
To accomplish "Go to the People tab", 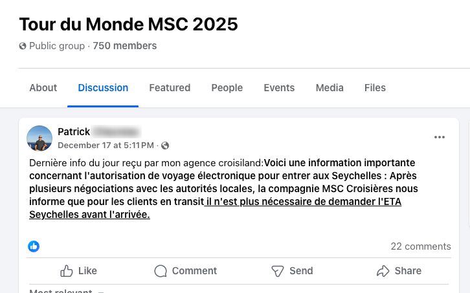I will [x=227, y=88].
